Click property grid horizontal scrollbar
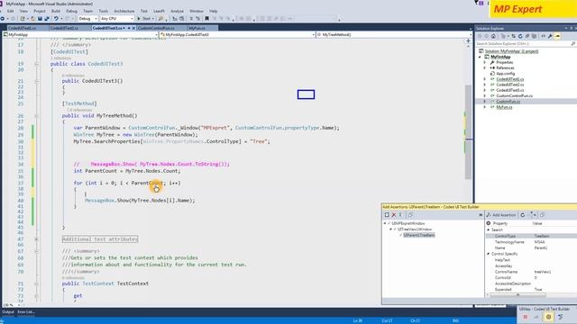 click(x=517, y=294)
